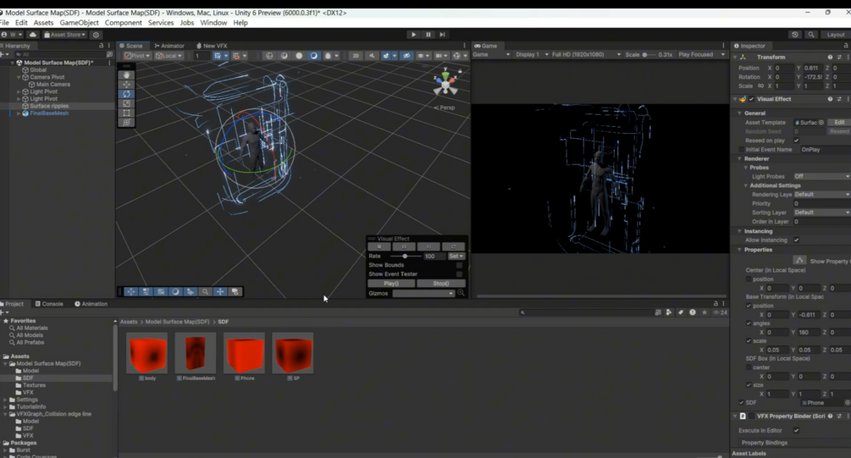The image size is (851, 458).
Task: Select the Phone SDF asset thumbnail
Action: click(x=244, y=353)
